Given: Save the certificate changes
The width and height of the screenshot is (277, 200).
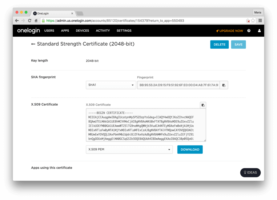Looking at the screenshot, I should pyautogui.click(x=238, y=44).
